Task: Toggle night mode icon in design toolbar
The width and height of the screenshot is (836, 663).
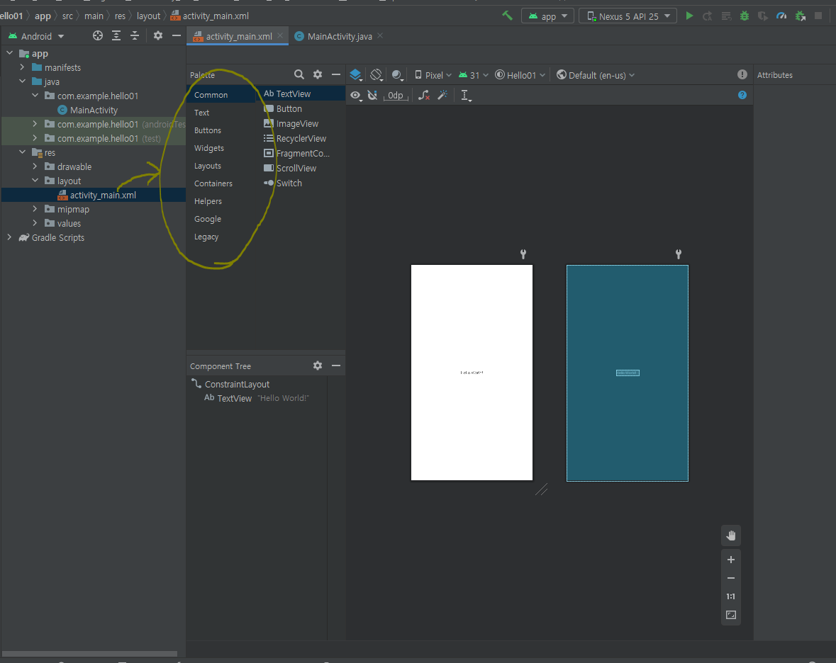Action: click(x=397, y=75)
